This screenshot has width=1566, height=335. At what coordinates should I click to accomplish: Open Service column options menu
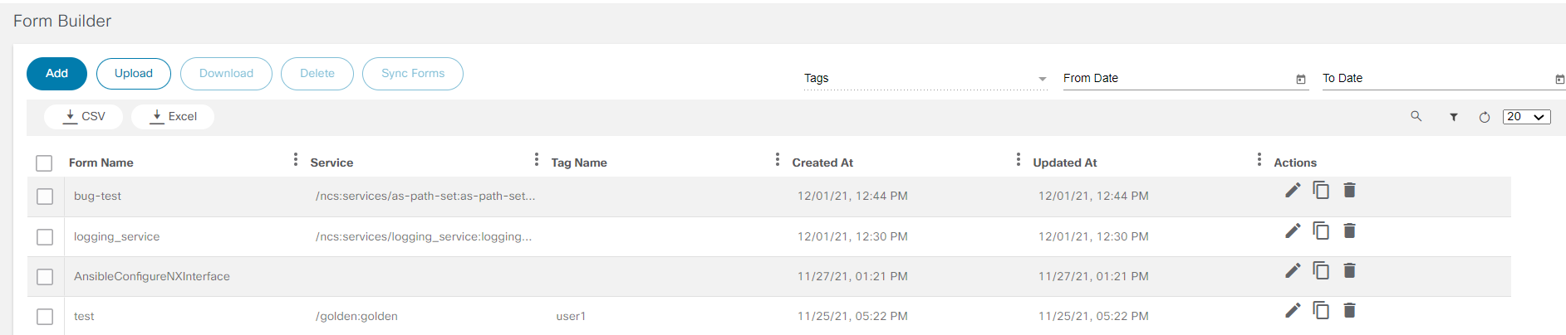coord(536,159)
